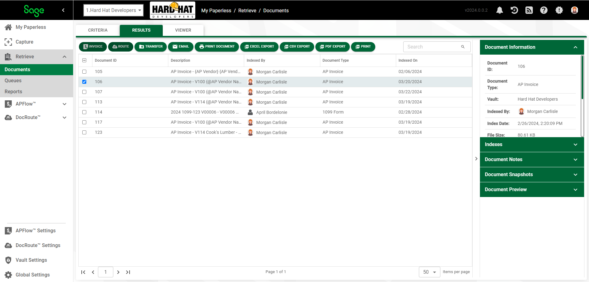Click the Route button
589x282 pixels.
121,47
